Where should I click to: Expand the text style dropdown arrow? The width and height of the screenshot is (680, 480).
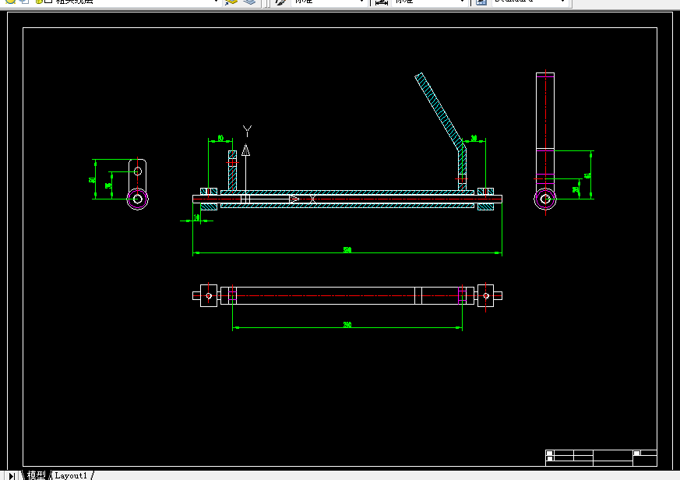(361, 2)
